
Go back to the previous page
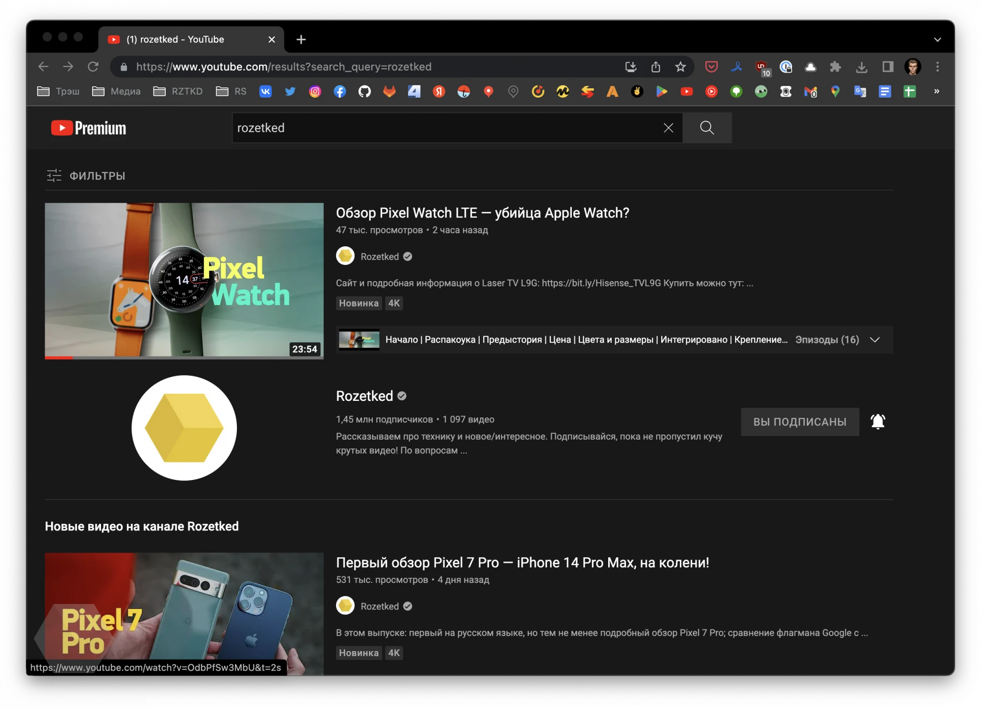pyautogui.click(x=43, y=67)
